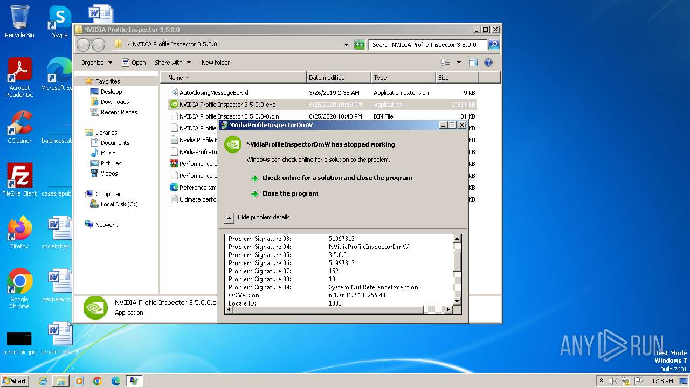Open Chrome from the taskbar

tap(98, 381)
